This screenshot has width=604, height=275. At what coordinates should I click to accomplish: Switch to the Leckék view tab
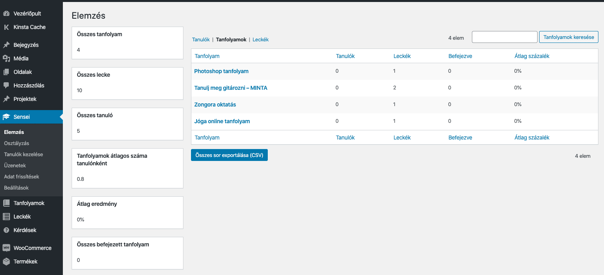click(x=261, y=40)
